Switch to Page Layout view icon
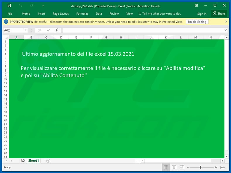The height and width of the screenshot is (173, 231). point(174,167)
